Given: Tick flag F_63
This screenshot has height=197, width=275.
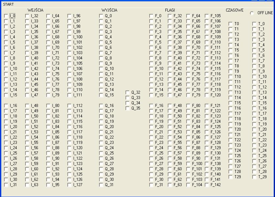Looking at the screenshot, I should [170, 185].
